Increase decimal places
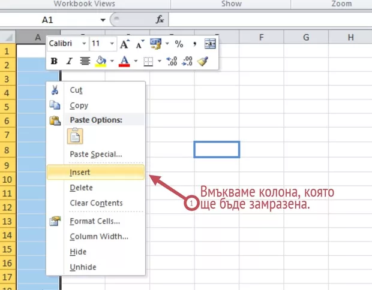 (x=172, y=61)
